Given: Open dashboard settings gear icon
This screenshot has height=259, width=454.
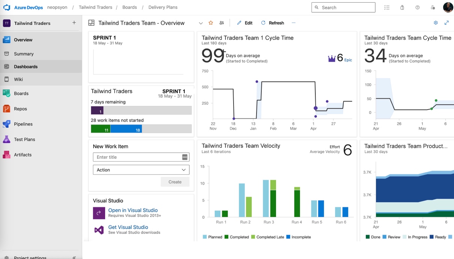Looking at the screenshot, I should [436, 23].
